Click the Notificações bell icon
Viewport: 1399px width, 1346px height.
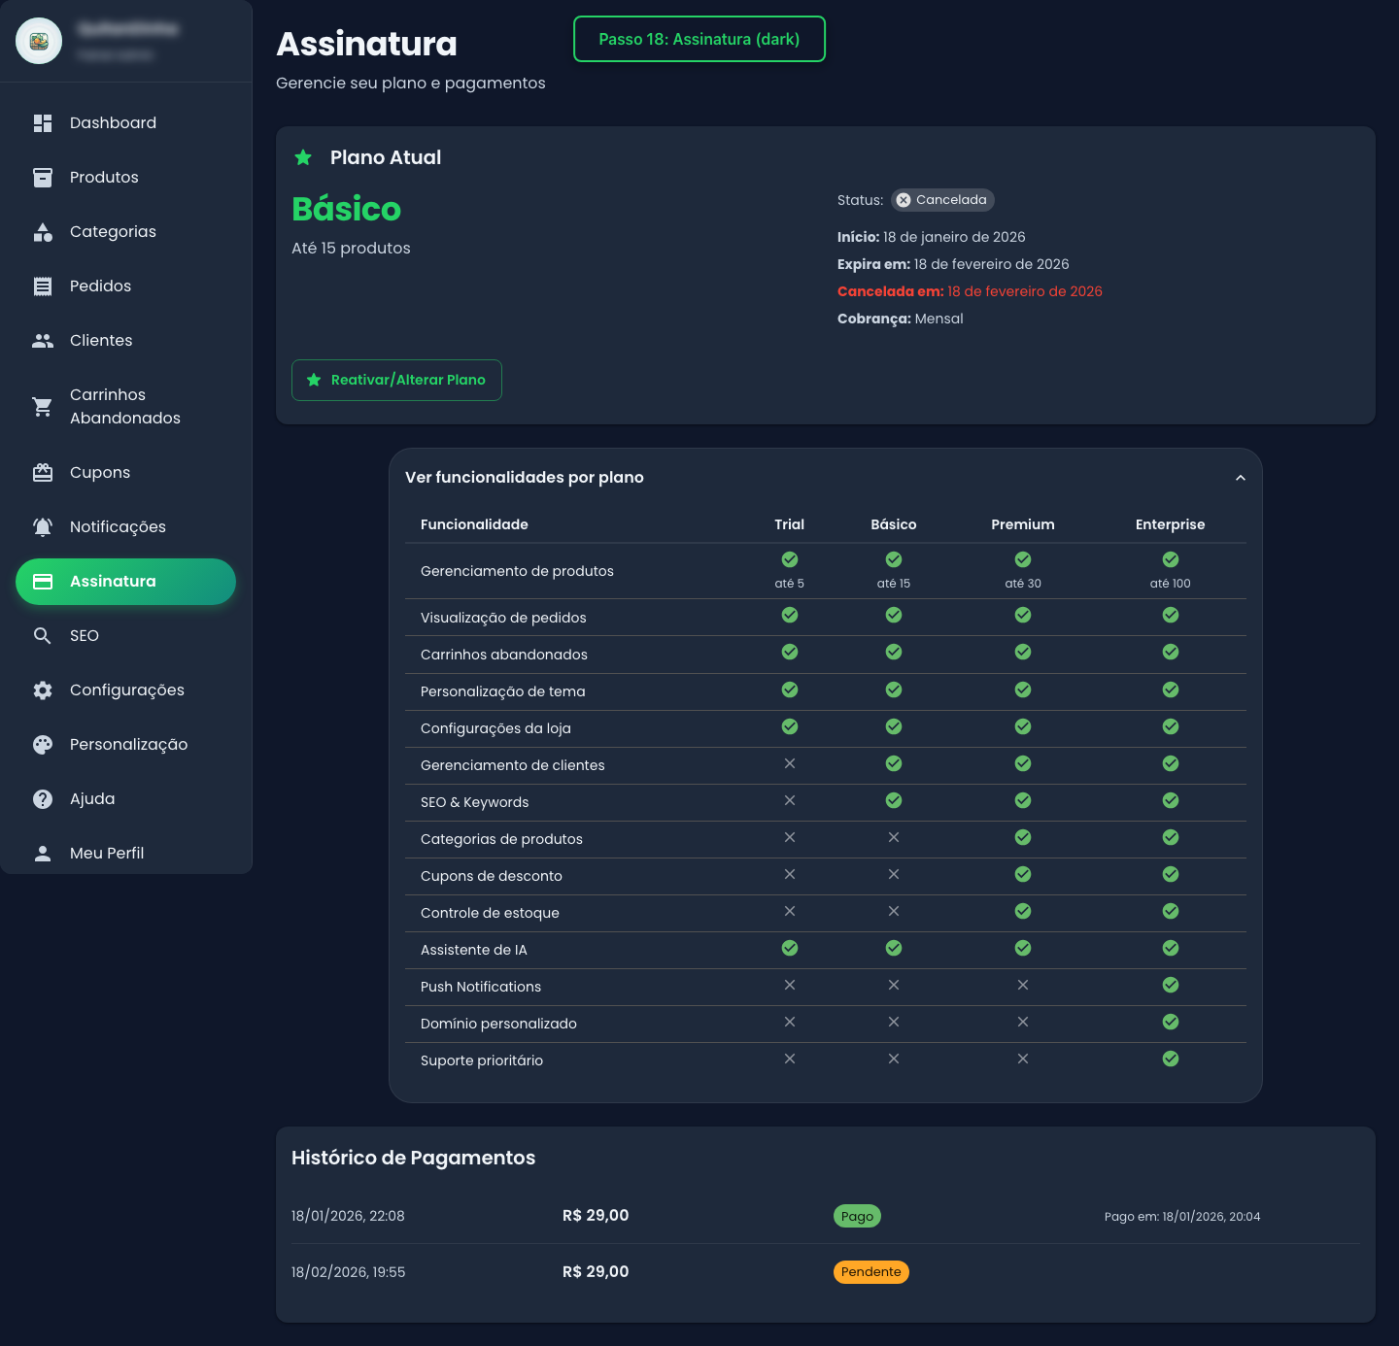43,527
